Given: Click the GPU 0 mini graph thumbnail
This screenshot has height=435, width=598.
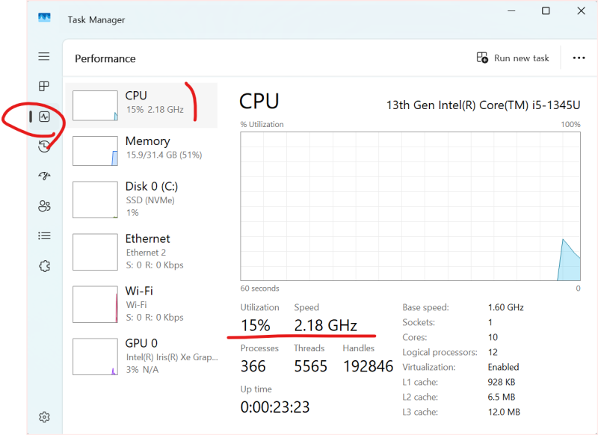Looking at the screenshot, I should (x=95, y=357).
